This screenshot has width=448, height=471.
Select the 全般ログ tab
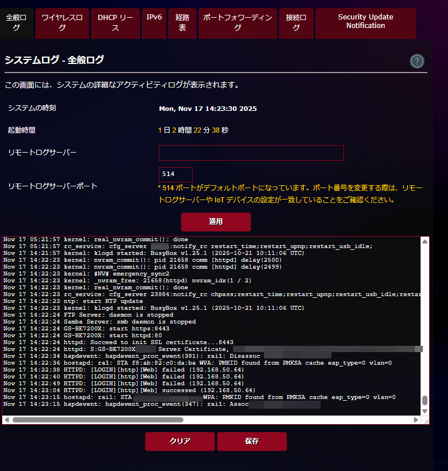click(16, 23)
